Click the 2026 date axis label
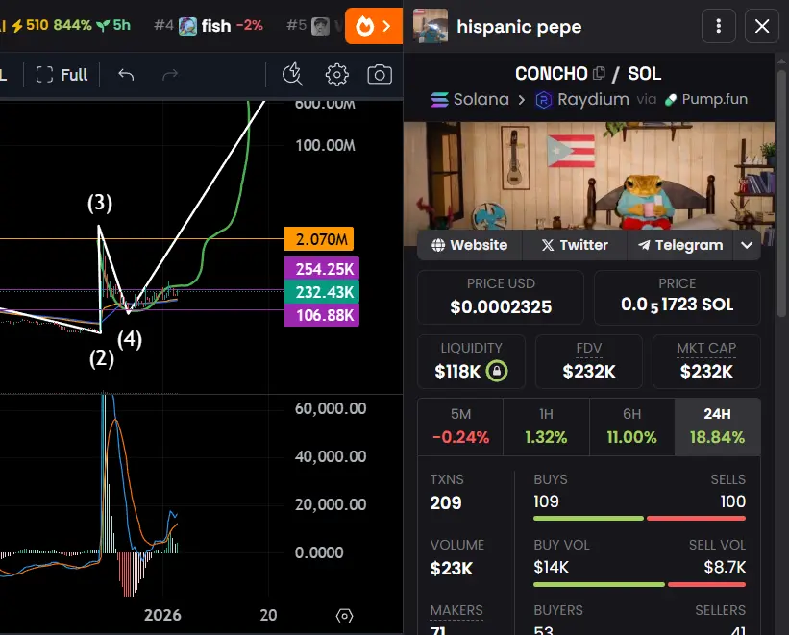The height and width of the screenshot is (635, 789). click(x=162, y=615)
